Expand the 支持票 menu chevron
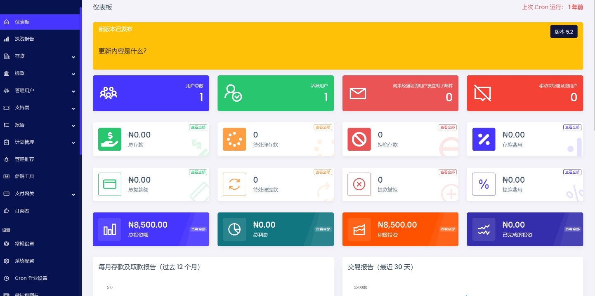Viewport: 595px width, 296px height. click(73, 109)
